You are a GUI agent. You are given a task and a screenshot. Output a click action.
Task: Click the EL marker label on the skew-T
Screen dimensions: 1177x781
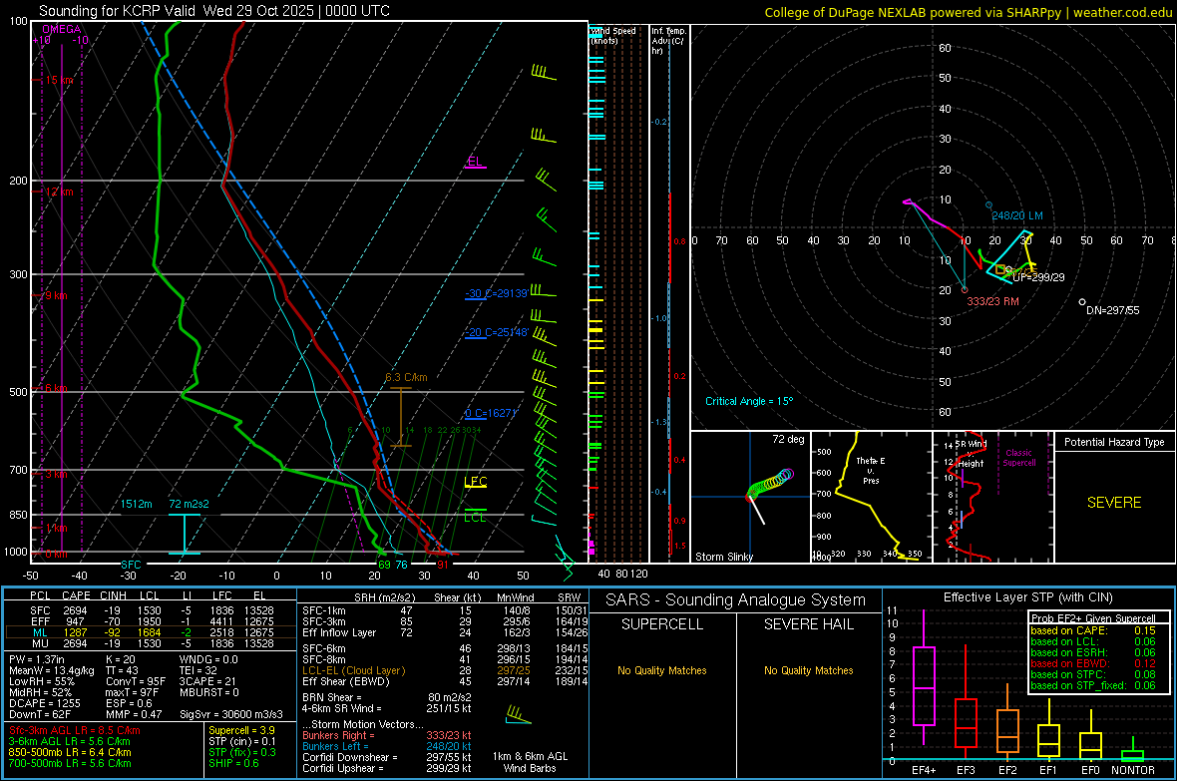(475, 162)
